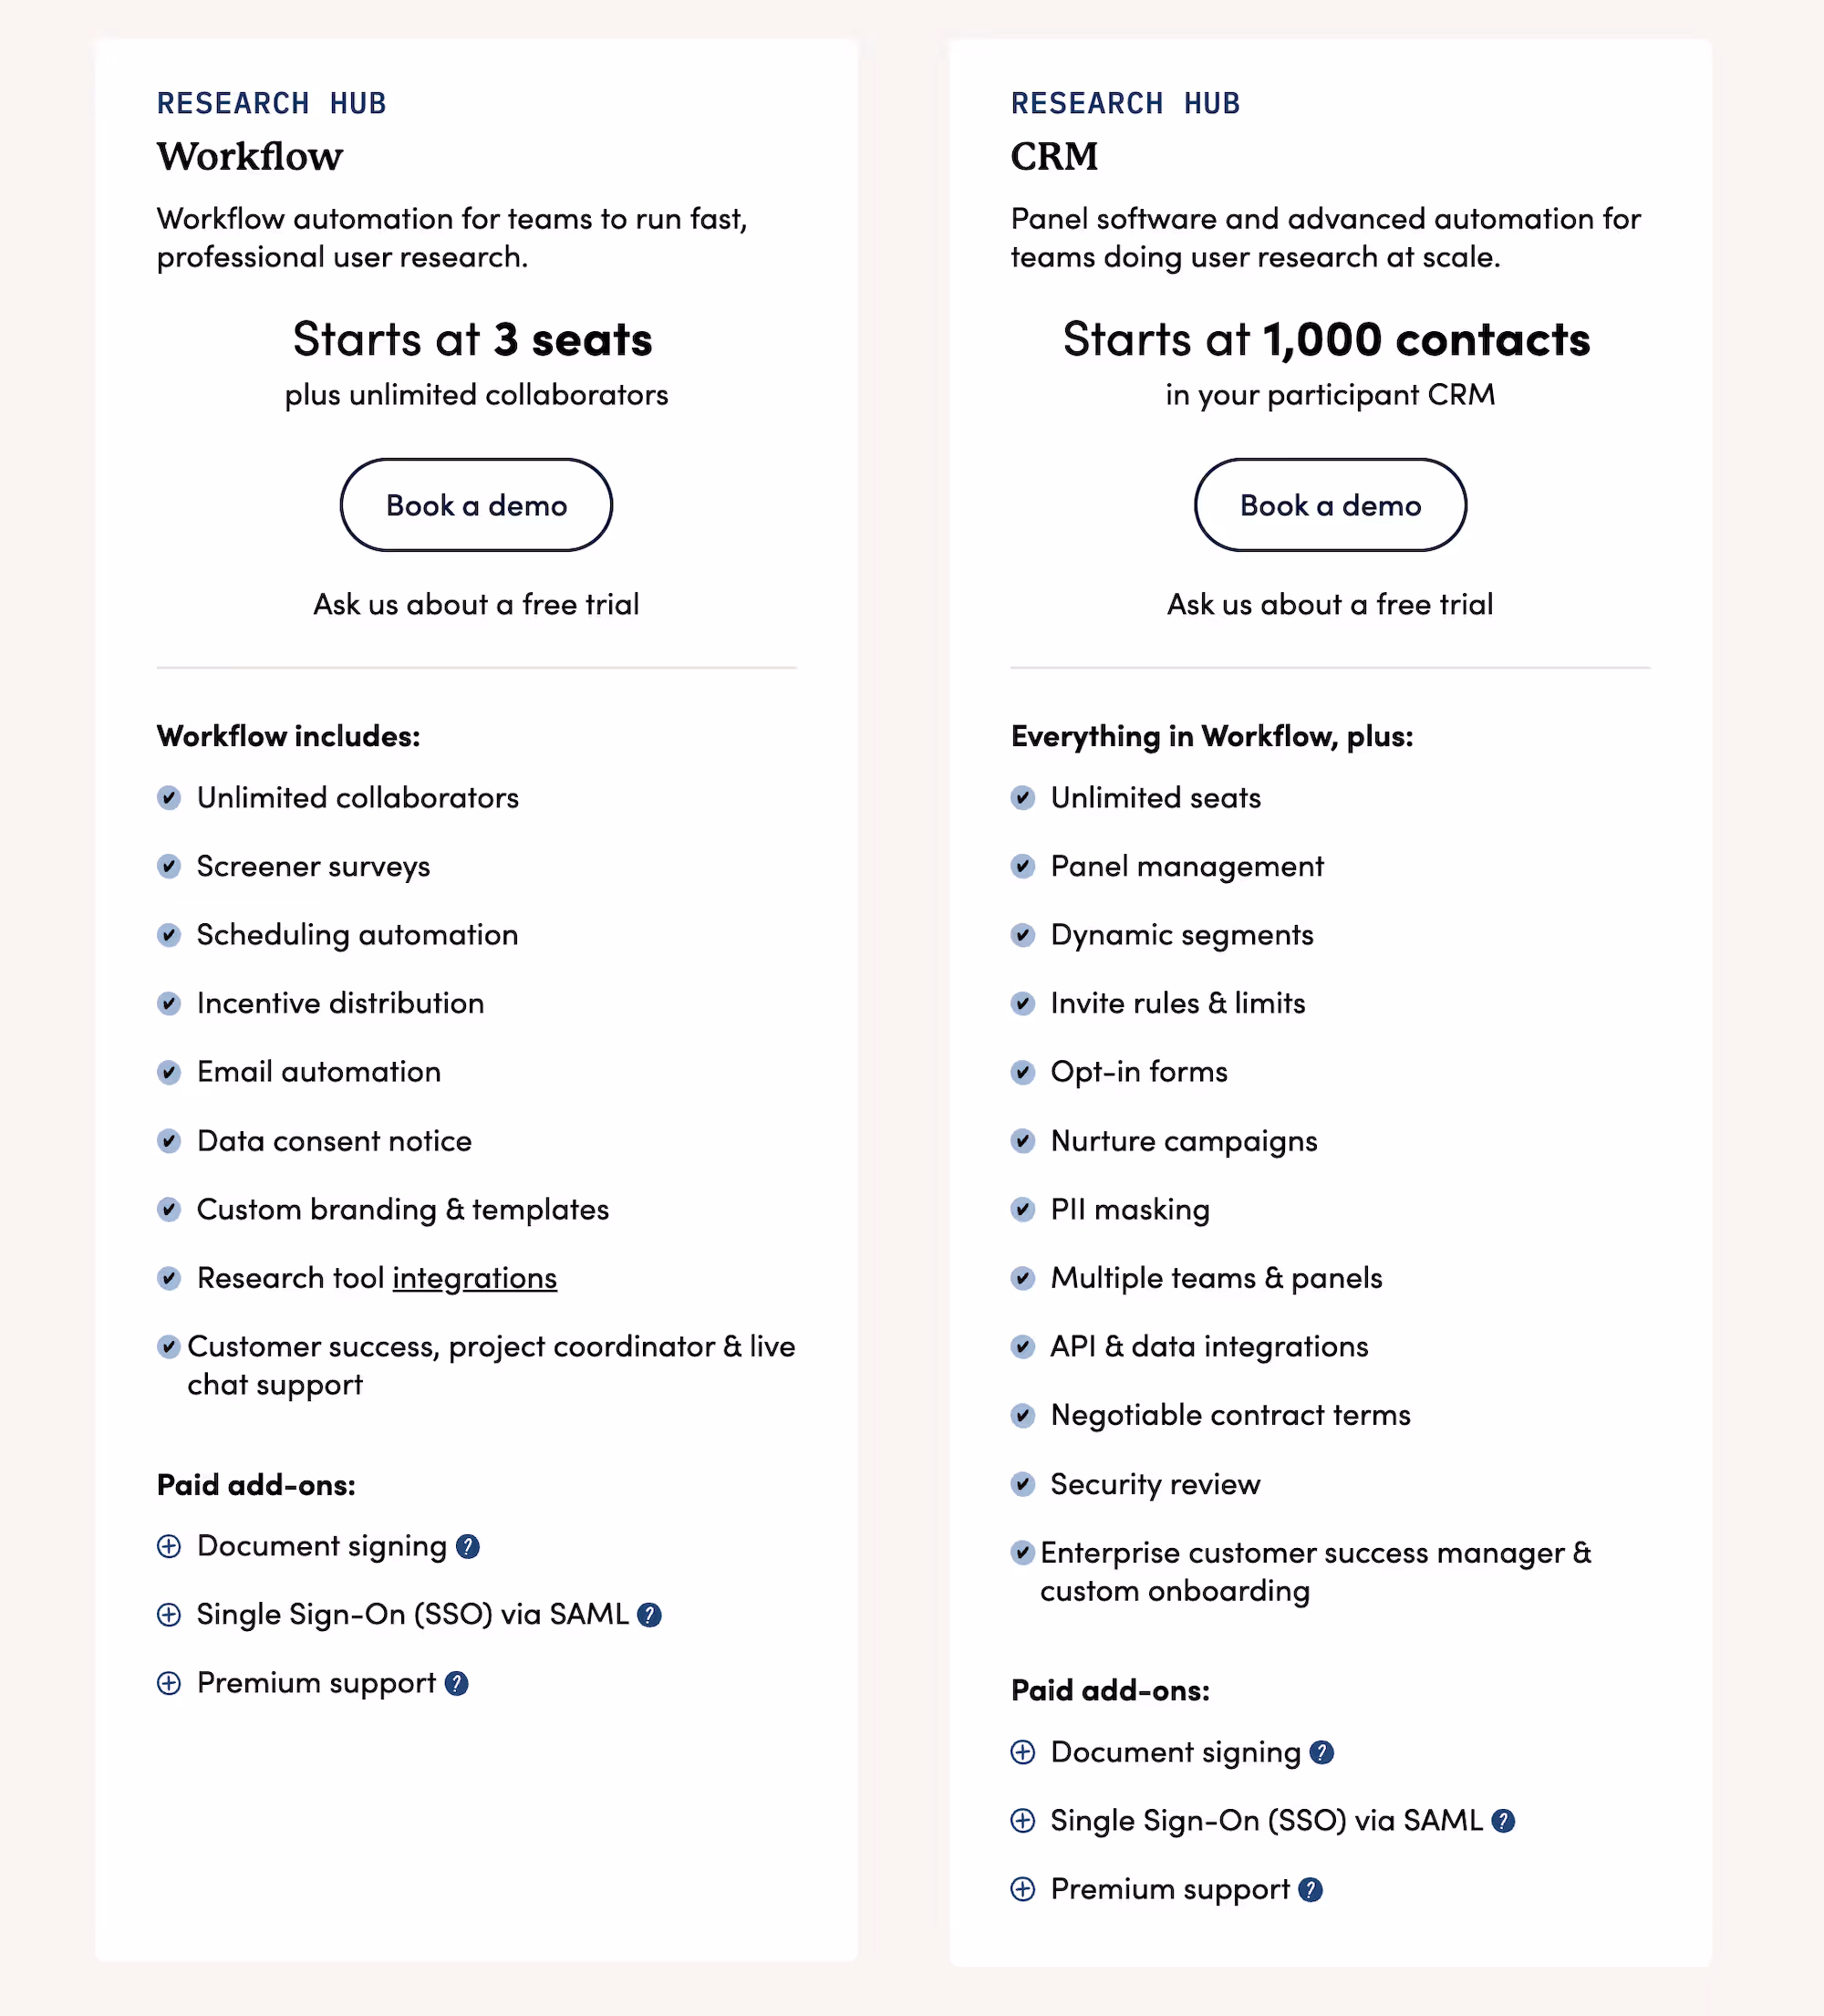Click the Ask us about a free trial text
The height and width of the screenshot is (2016, 1824).
[476, 604]
